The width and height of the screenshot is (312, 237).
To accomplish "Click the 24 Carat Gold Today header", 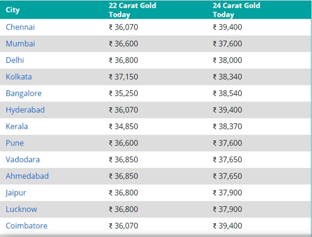I will (237, 10).
